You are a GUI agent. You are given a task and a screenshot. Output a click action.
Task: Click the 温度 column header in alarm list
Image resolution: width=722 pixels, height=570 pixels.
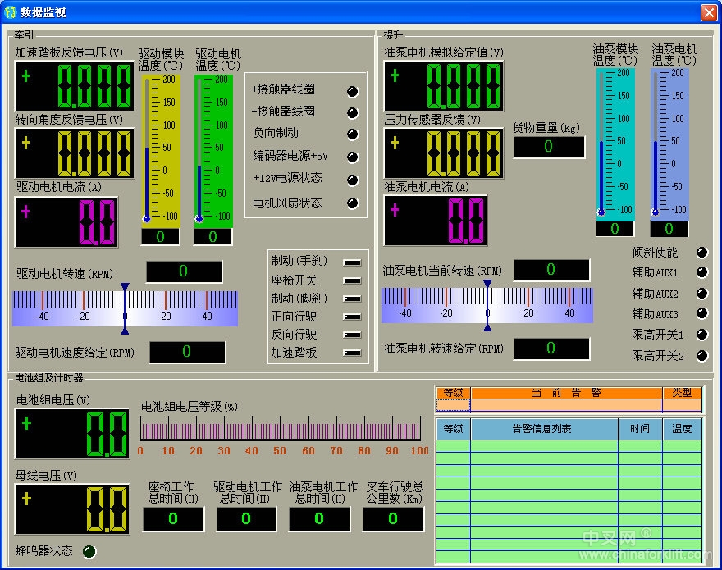[x=682, y=429]
